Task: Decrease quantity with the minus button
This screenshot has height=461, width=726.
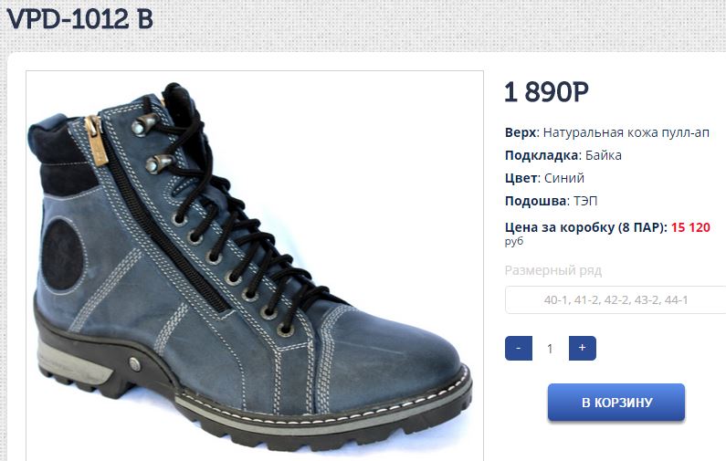Action: [x=518, y=348]
